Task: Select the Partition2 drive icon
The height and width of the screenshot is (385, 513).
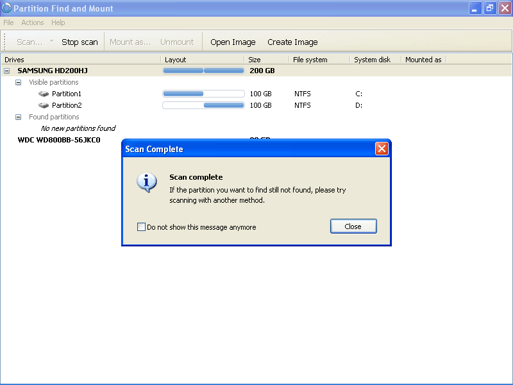Action: click(x=43, y=105)
